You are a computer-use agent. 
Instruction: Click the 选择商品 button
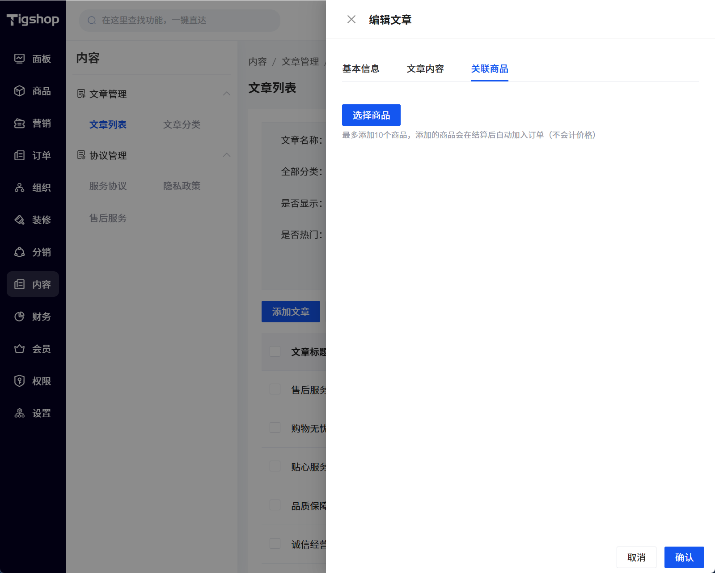coord(371,115)
